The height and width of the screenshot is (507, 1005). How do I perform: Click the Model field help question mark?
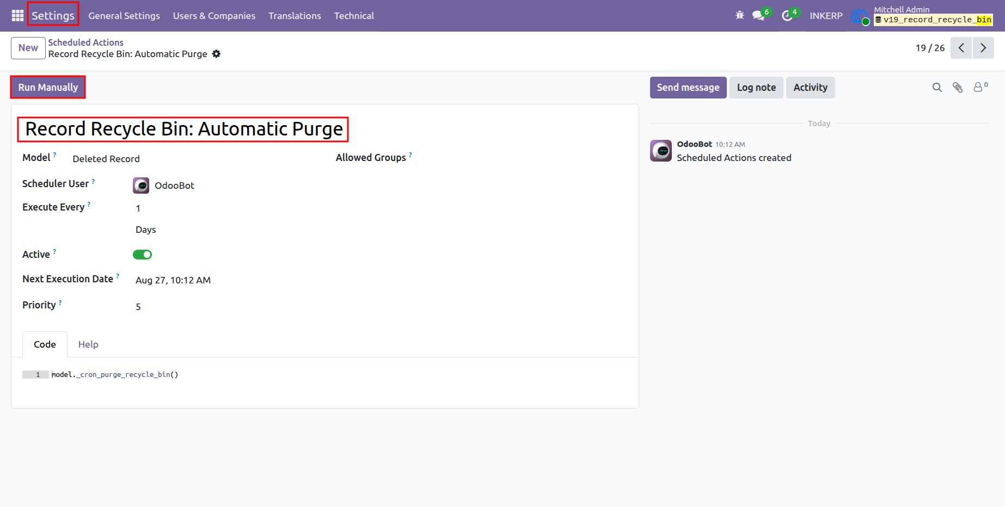54,154
